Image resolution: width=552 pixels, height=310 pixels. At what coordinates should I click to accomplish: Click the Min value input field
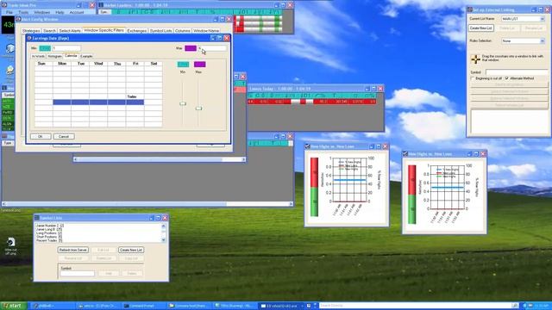coord(66,48)
